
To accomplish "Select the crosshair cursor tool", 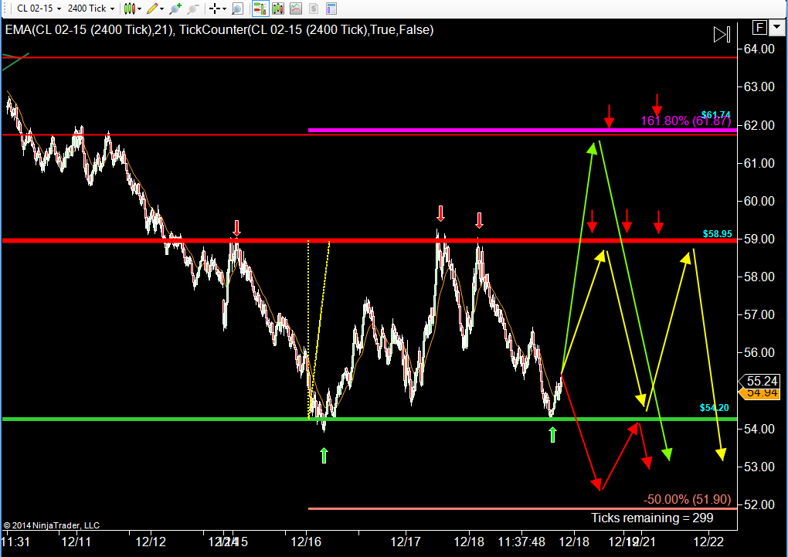I will pyautogui.click(x=215, y=8).
